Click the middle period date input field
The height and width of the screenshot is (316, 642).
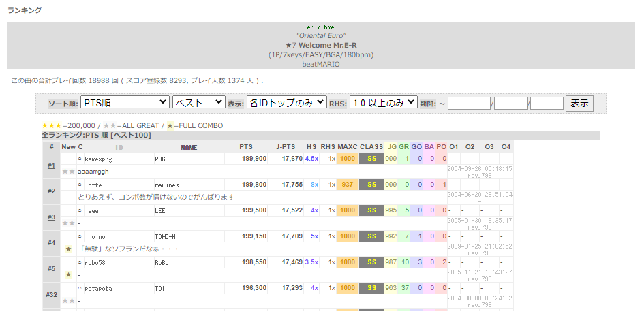(x=510, y=103)
